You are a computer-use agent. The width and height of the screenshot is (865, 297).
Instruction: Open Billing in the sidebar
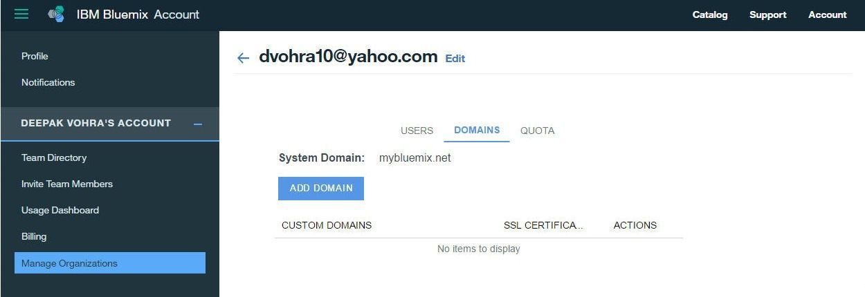34,236
